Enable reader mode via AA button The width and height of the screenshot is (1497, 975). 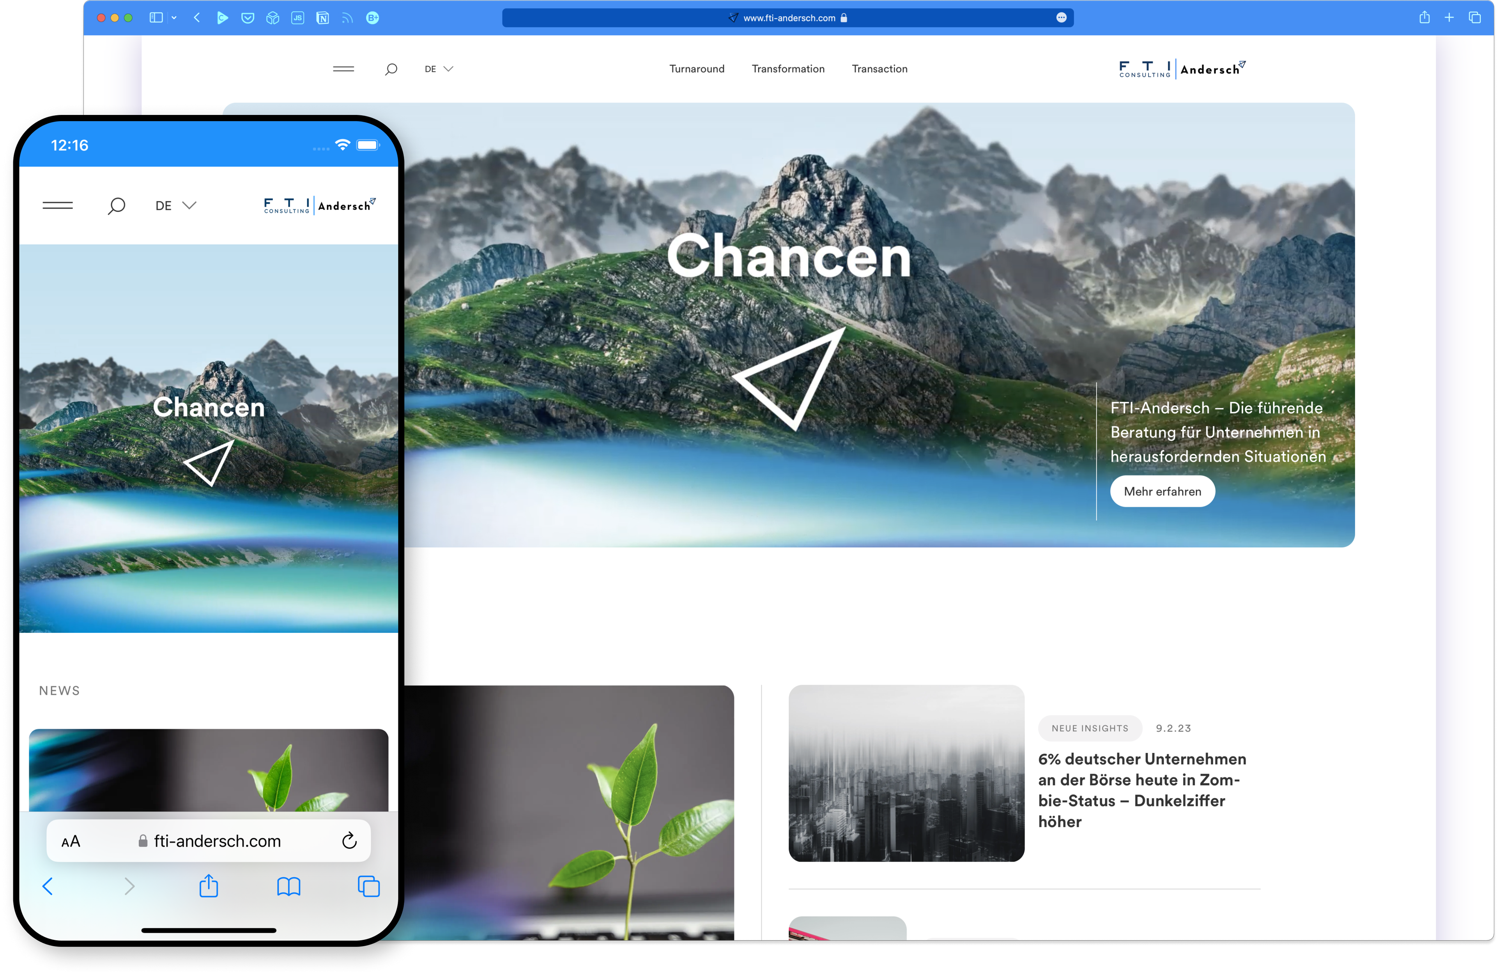coord(72,841)
